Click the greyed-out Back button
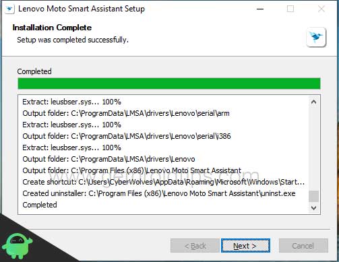 pos(195,246)
